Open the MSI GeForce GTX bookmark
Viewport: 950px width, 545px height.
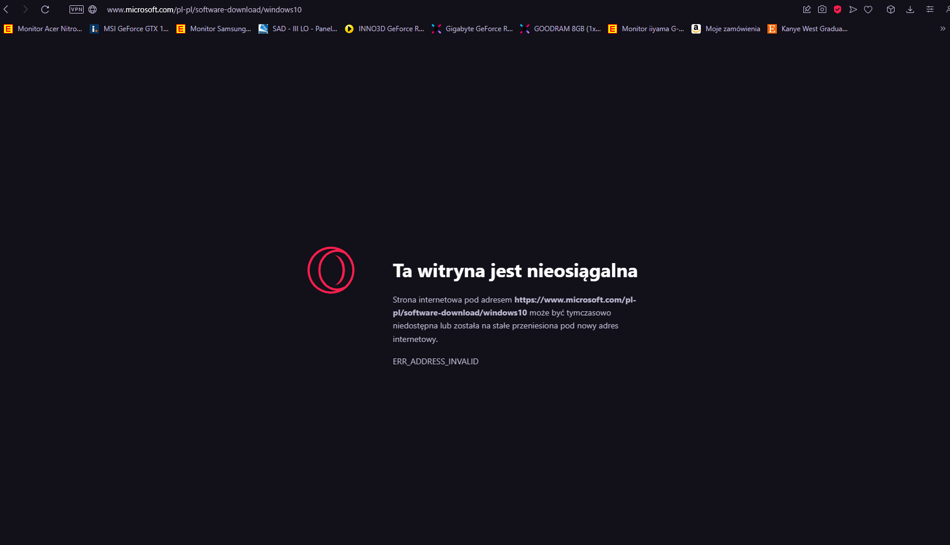click(x=129, y=28)
